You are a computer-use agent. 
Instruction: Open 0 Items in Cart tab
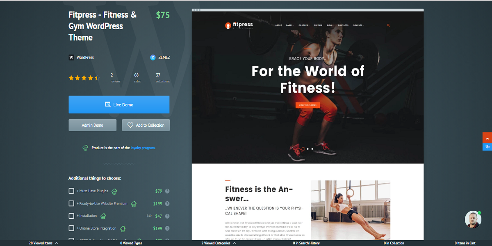coord(465,243)
